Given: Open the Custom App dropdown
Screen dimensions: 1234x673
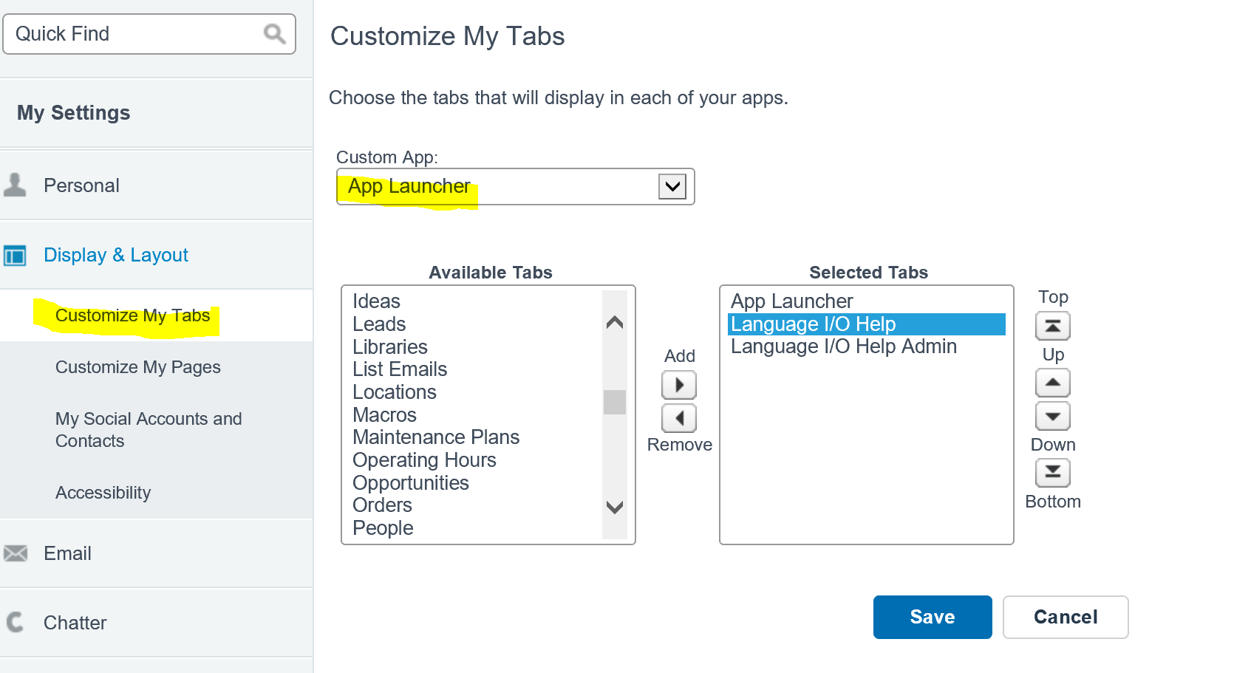Looking at the screenshot, I should (672, 186).
